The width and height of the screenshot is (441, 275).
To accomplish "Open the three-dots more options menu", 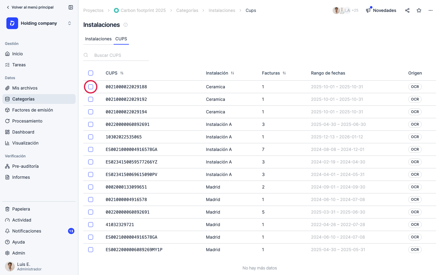I will tap(431, 10).
